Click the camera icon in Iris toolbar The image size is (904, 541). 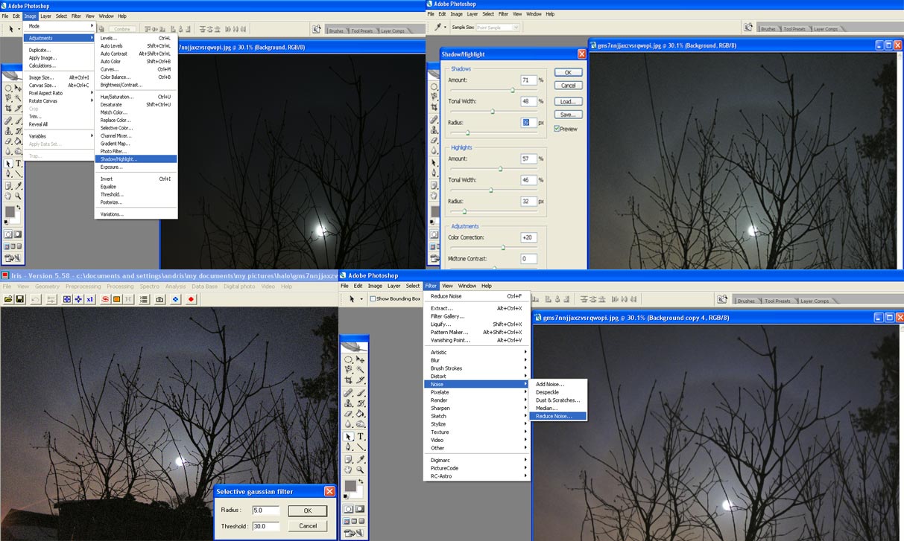click(x=159, y=299)
